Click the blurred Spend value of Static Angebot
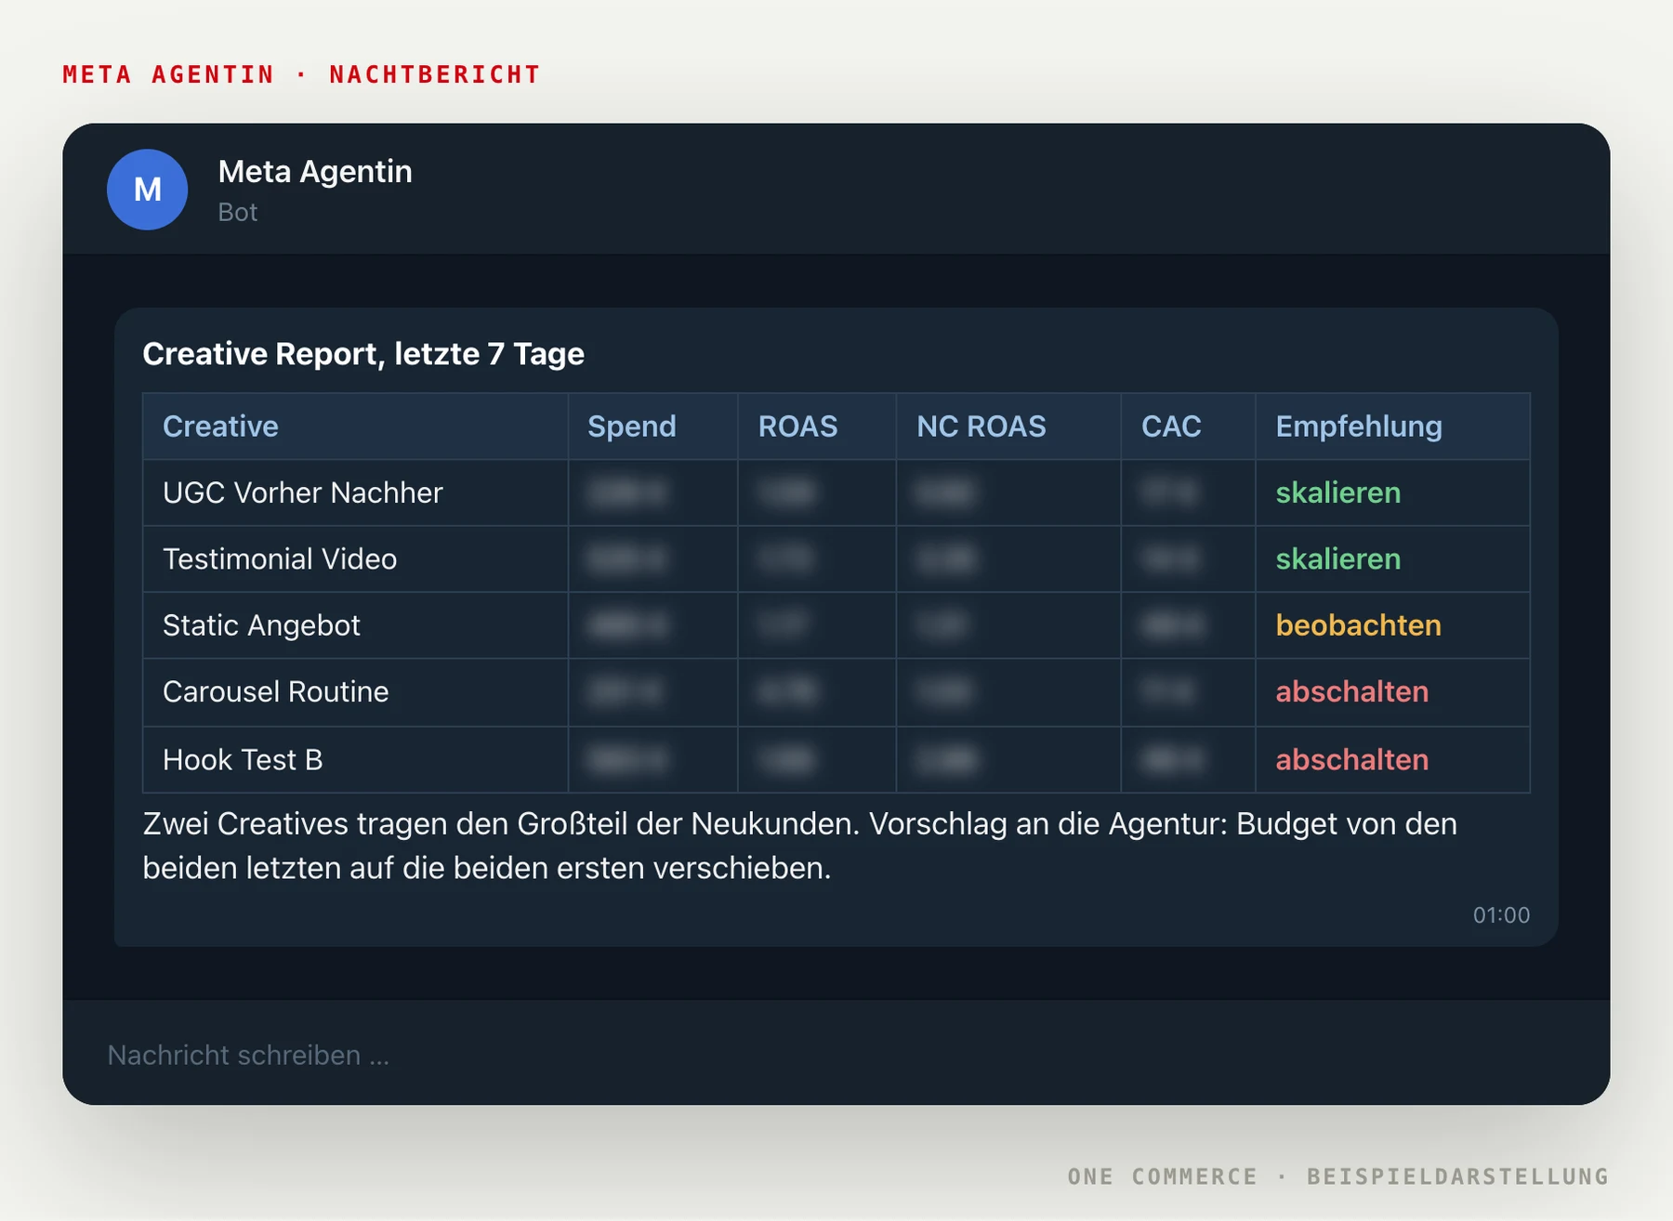Image resolution: width=1673 pixels, height=1221 pixels. tap(627, 625)
